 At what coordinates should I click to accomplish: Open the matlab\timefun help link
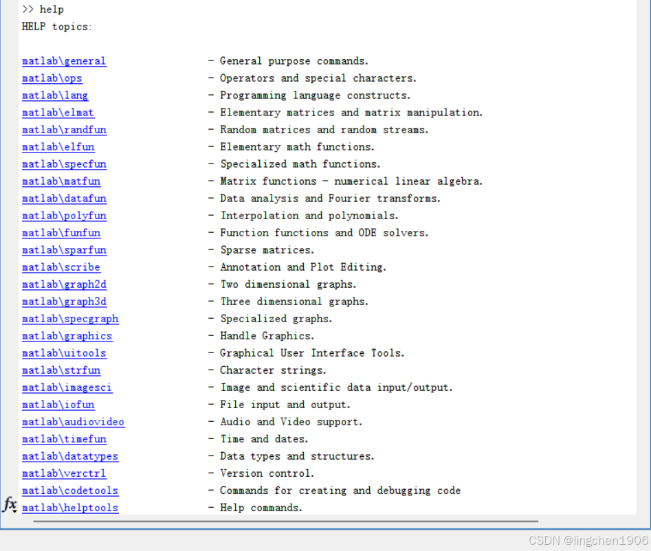point(64,439)
